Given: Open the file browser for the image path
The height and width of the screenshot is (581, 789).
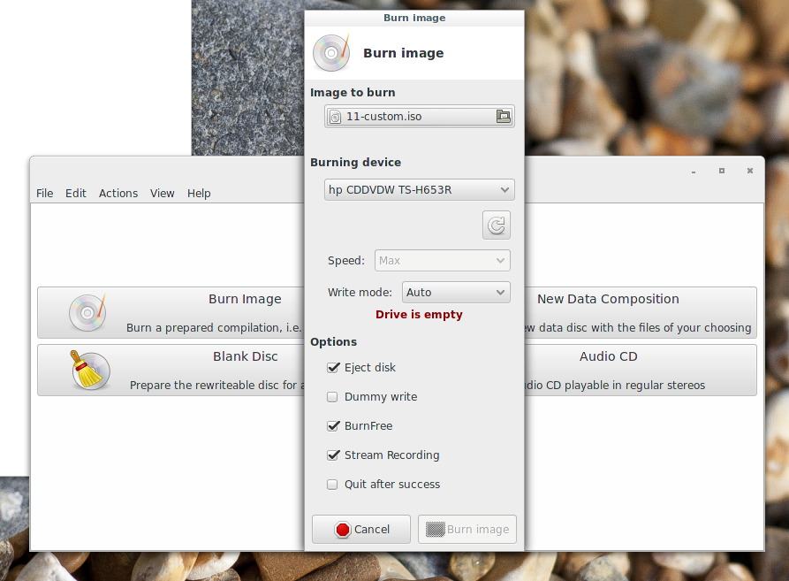Looking at the screenshot, I should [503, 116].
